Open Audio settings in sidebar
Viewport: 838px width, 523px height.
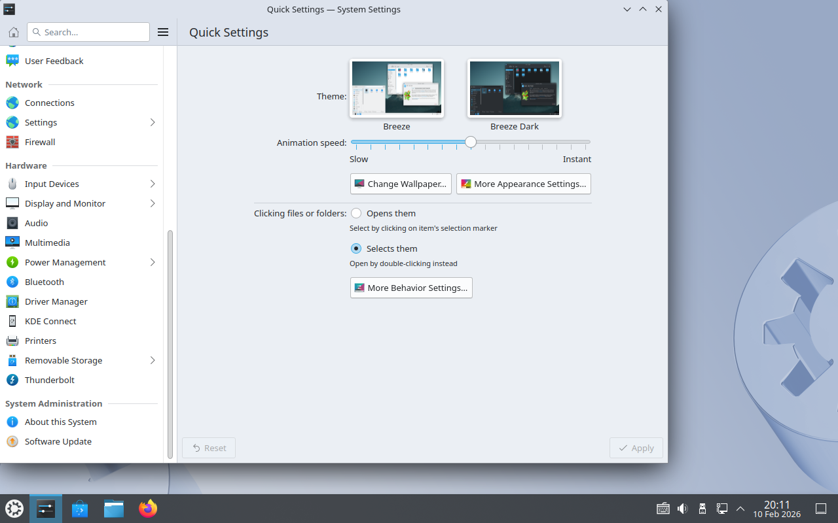[x=37, y=223]
